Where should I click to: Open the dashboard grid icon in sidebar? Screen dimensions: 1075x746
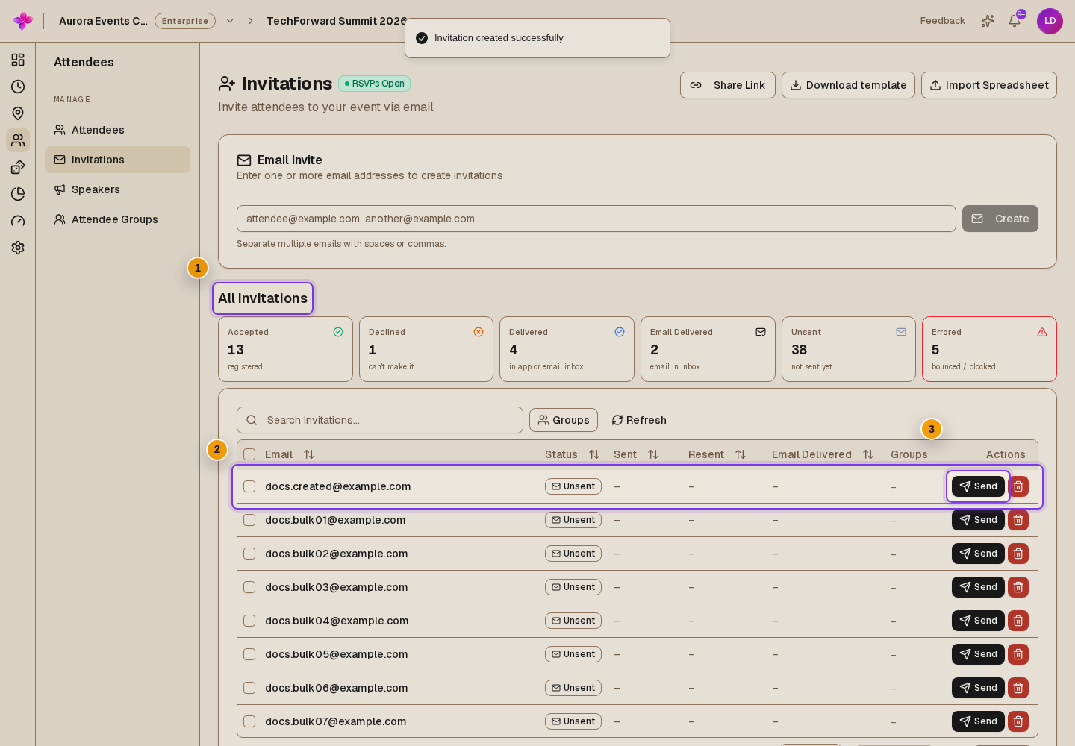point(18,60)
